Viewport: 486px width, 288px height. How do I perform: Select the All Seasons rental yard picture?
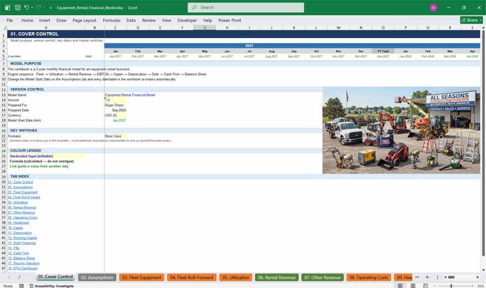point(401,130)
